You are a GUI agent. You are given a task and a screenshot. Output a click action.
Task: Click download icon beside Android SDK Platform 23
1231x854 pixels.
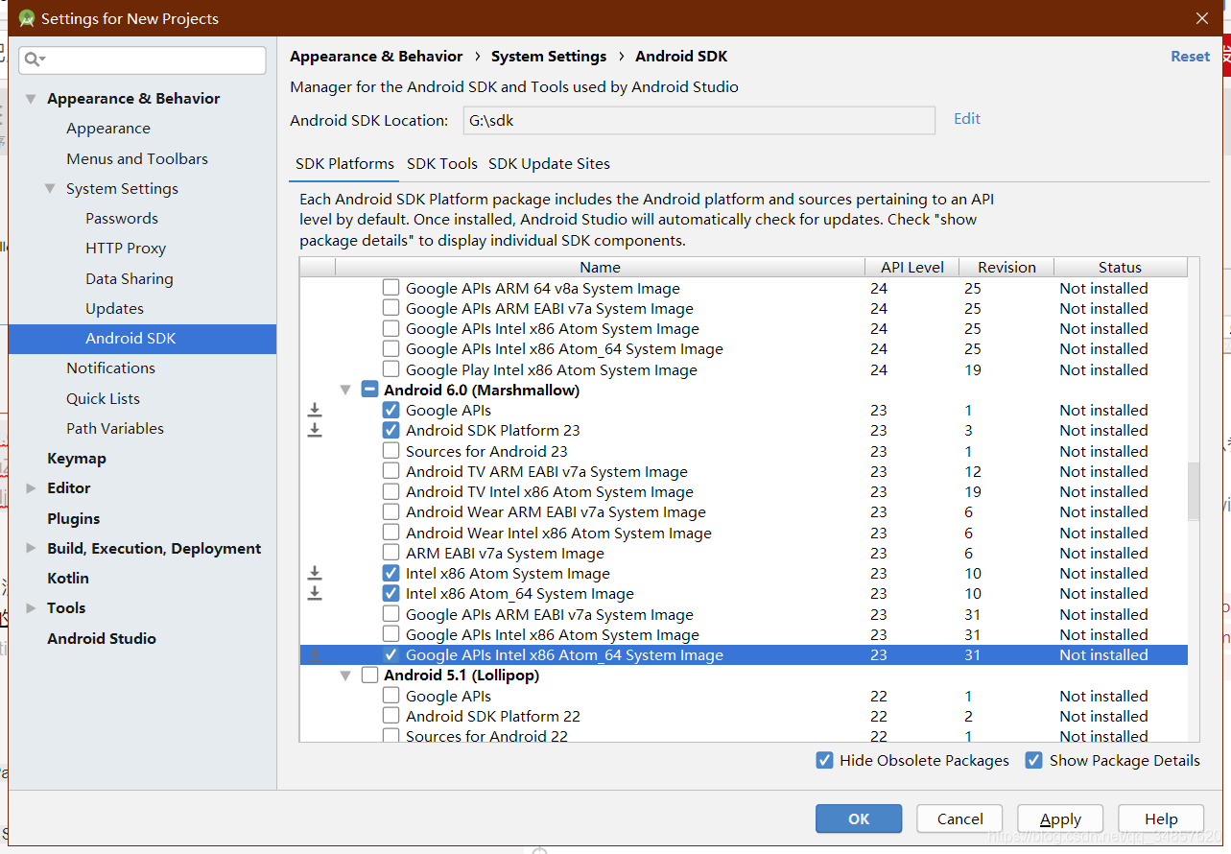(x=315, y=430)
